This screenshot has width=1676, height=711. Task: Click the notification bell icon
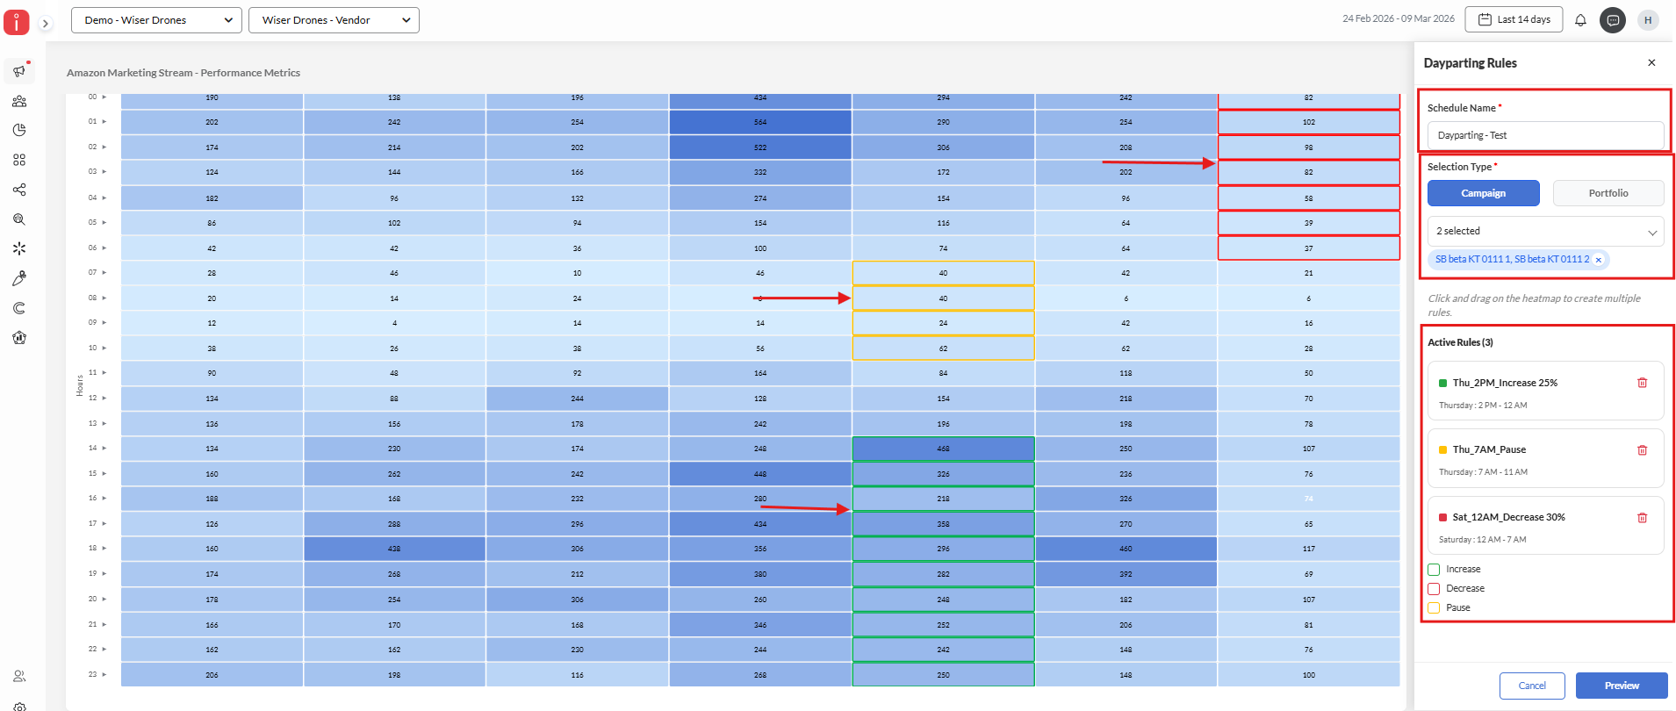click(1580, 20)
